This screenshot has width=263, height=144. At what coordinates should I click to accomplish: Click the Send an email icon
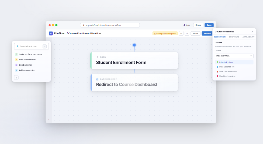pyautogui.click(x=16, y=65)
